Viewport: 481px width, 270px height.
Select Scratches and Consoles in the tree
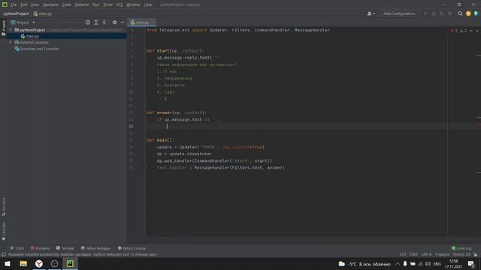tap(37, 49)
